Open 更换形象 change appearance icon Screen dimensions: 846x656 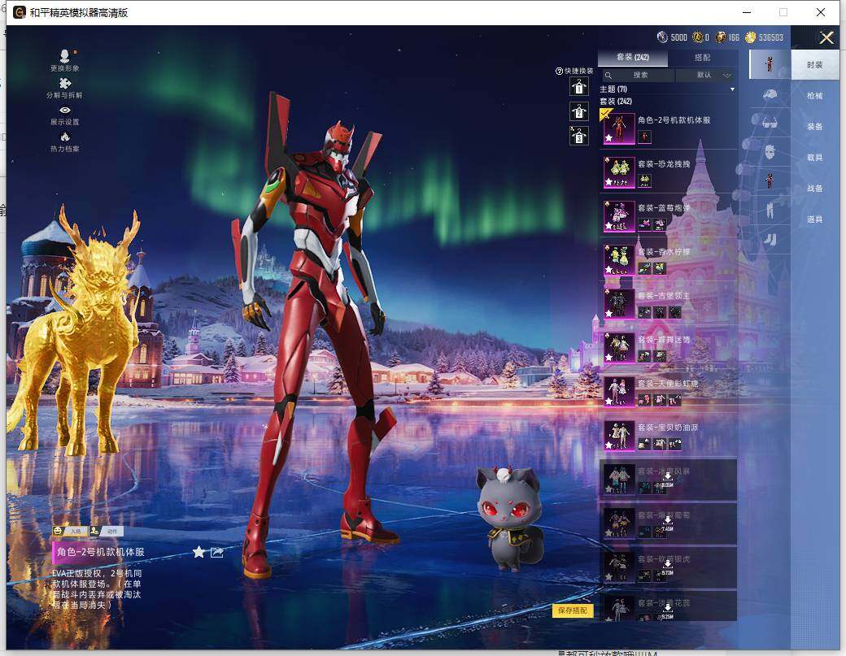point(64,56)
